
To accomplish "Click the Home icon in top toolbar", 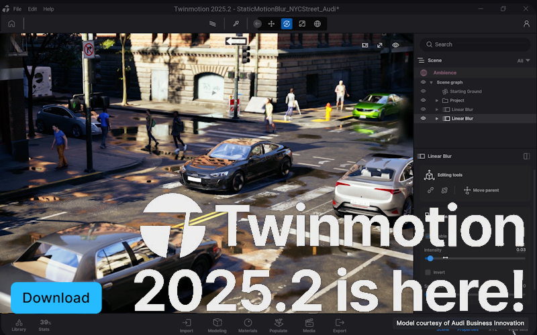I will coord(11,23).
